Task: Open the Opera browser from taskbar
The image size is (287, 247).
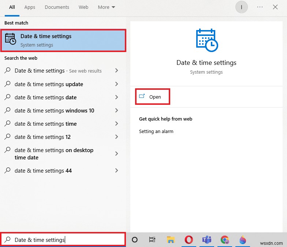Action: coord(189,240)
